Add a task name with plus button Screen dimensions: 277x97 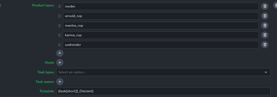pos(60,82)
